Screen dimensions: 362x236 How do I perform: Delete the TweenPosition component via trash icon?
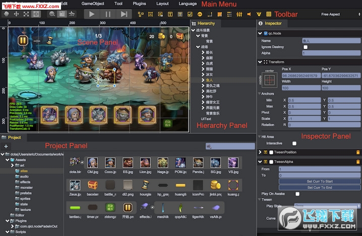tap(358, 152)
